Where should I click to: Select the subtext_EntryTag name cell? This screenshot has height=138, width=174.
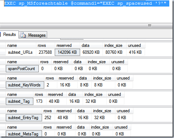[24, 118]
